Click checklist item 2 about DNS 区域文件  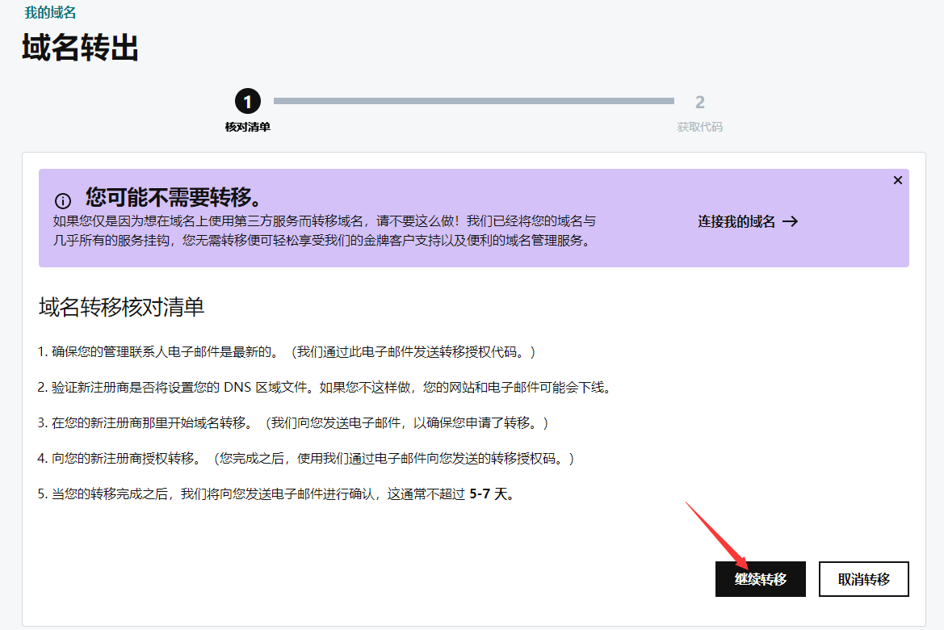(325, 388)
